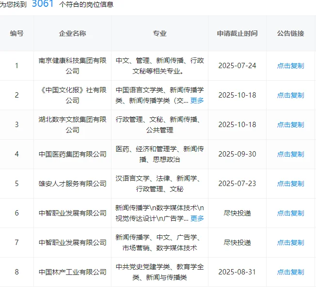Click majors text 中共党史党建学类、教育学全类
The height and width of the screenshot is (287, 316).
tap(159, 272)
